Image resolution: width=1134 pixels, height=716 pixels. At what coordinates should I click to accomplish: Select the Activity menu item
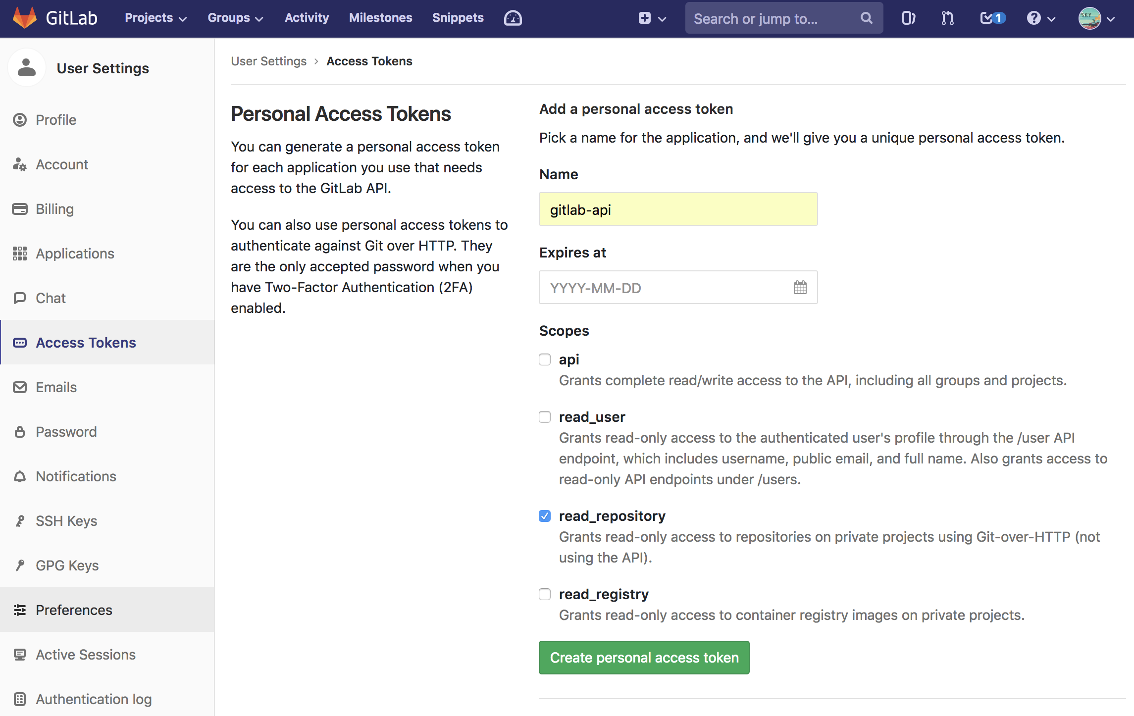[x=307, y=18]
